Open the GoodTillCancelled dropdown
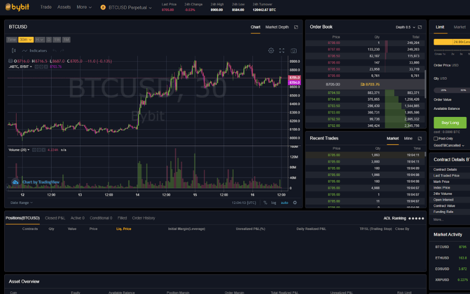This screenshot has height=294, width=470. [449, 145]
